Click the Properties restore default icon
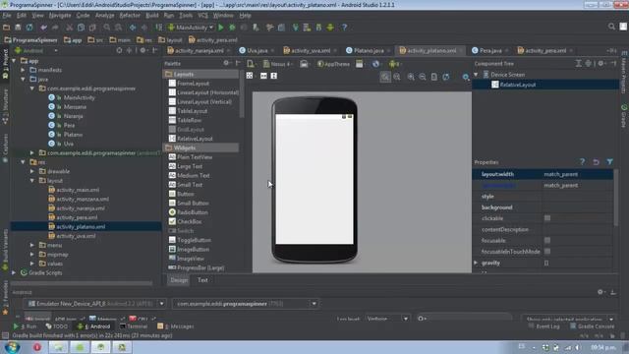 tap(597, 161)
